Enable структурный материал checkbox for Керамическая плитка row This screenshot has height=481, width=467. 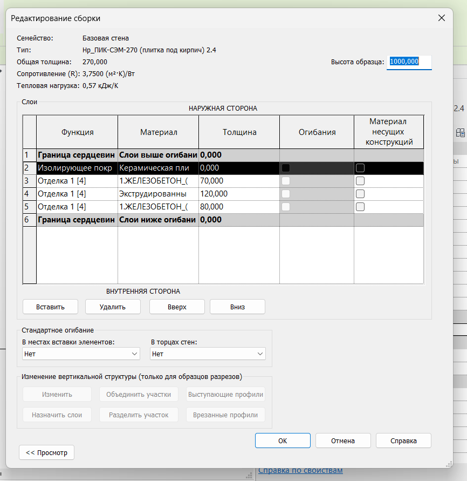pos(360,168)
